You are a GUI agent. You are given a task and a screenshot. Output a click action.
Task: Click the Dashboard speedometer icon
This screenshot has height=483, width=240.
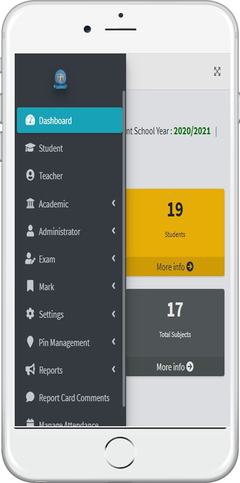30,120
